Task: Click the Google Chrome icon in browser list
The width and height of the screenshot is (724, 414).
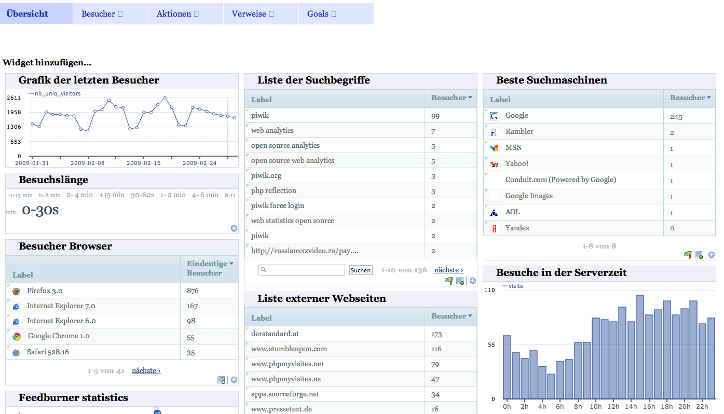Action: coord(17,336)
